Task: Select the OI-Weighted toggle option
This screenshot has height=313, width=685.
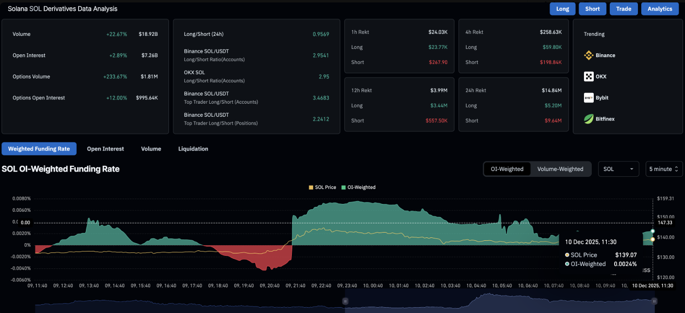Action: pyautogui.click(x=507, y=169)
